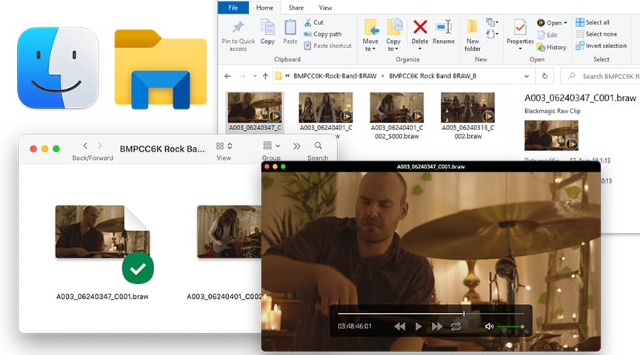The image size is (640, 355).
Task: Click Select all in ribbon
Action: tap(597, 23)
